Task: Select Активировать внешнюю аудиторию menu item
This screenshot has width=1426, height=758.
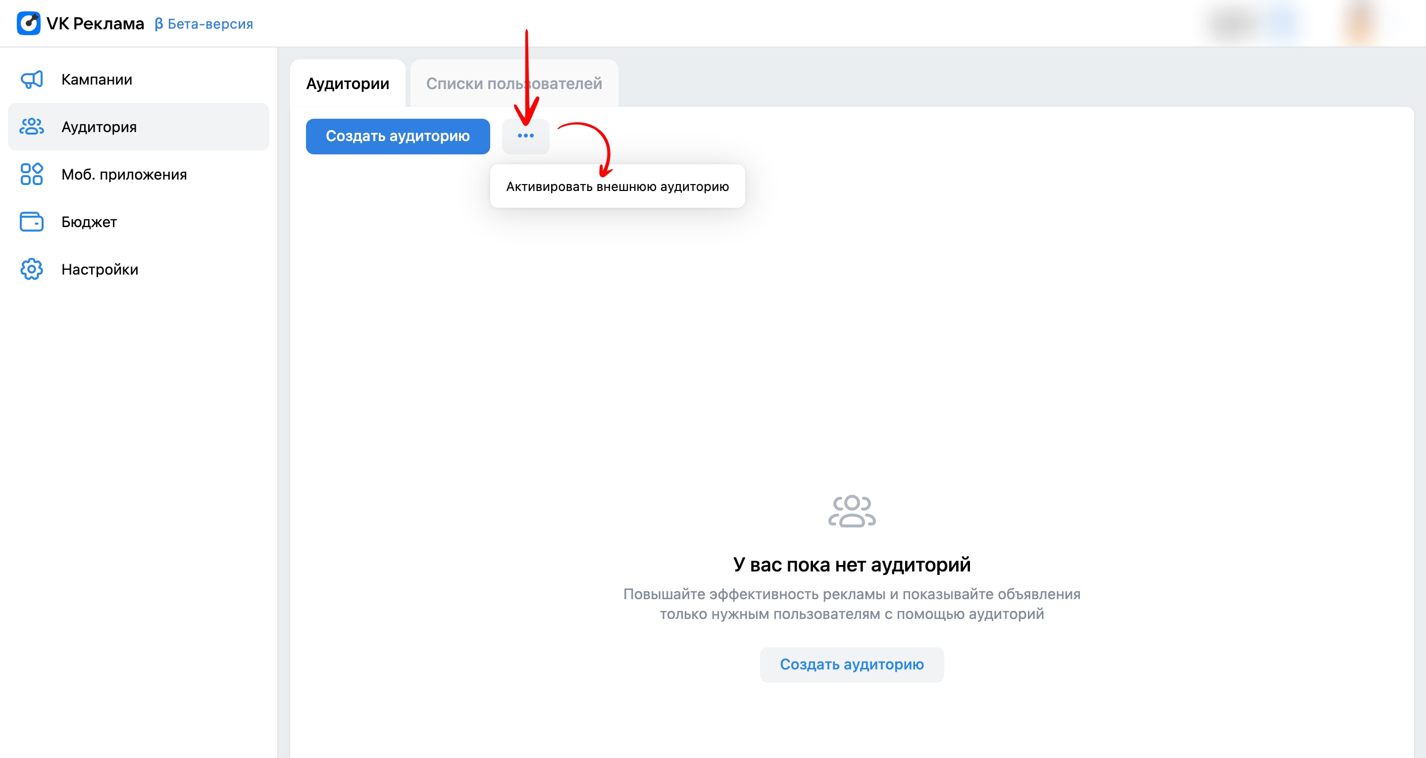Action: (617, 187)
